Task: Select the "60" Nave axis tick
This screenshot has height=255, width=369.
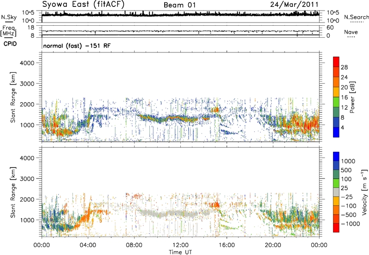Action: (330, 28)
